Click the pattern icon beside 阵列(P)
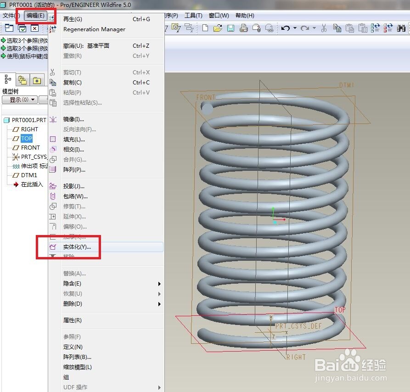 (x=53, y=170)
